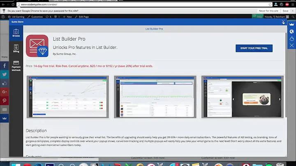Click the 14-day free trial price text
296x166 pixels.
click(93, 66)
